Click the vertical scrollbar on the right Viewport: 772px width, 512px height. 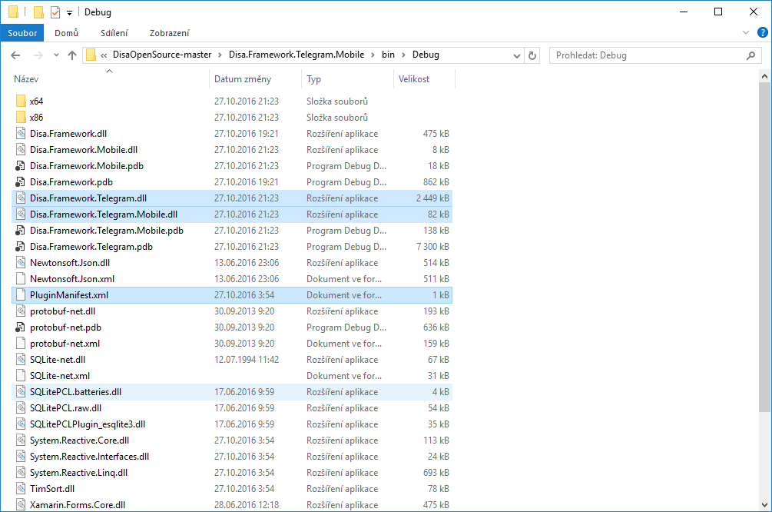tap(765, 269)
